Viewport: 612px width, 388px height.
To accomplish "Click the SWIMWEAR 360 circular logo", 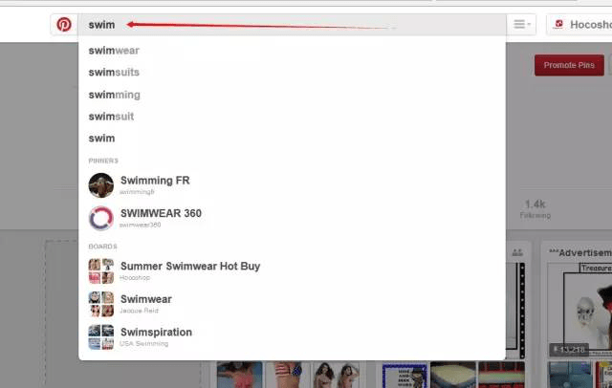I will tap(101, 219).
